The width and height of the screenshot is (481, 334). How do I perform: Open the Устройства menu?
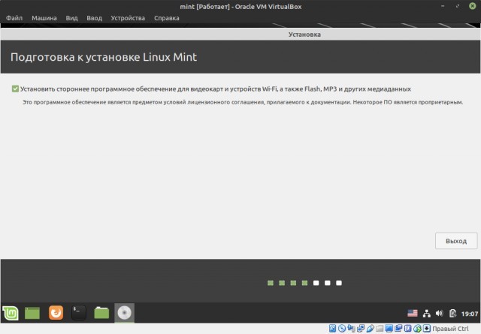coord(128,18)
